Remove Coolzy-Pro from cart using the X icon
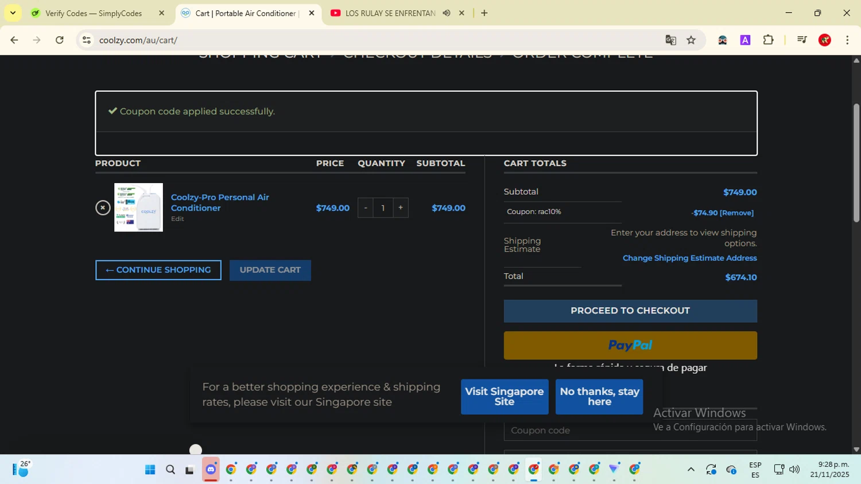 click(x=103, y=207)
